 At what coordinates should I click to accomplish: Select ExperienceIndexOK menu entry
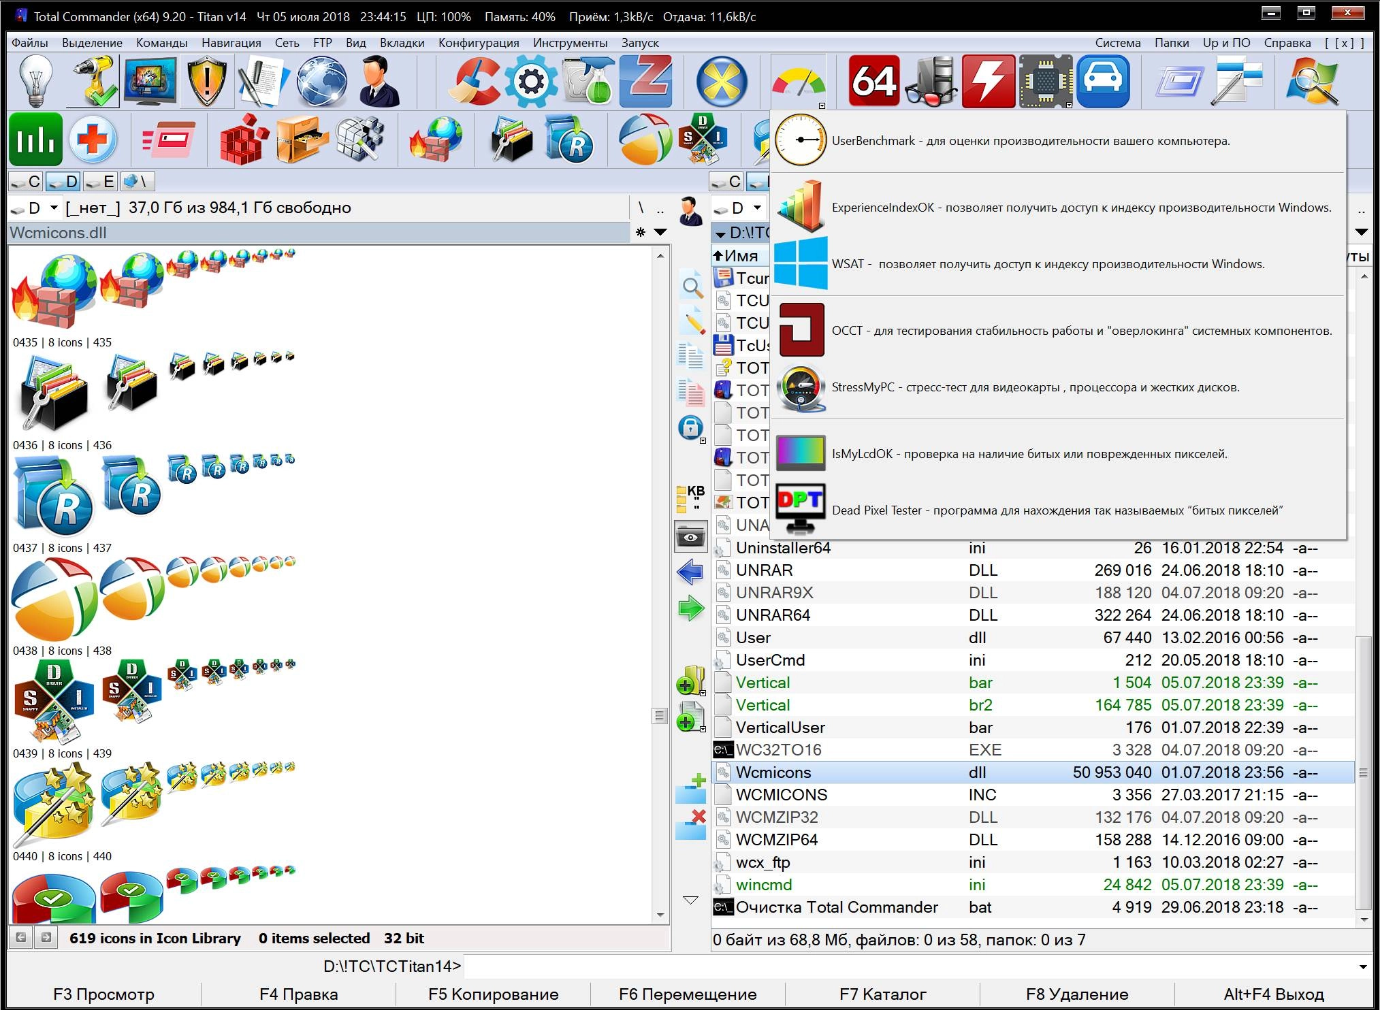pyautogui.click(x=1058, y=208)
